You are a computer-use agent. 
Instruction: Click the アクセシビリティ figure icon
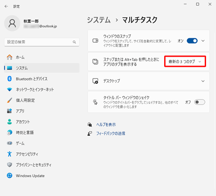pyautogui.click(x=10, y=154)
